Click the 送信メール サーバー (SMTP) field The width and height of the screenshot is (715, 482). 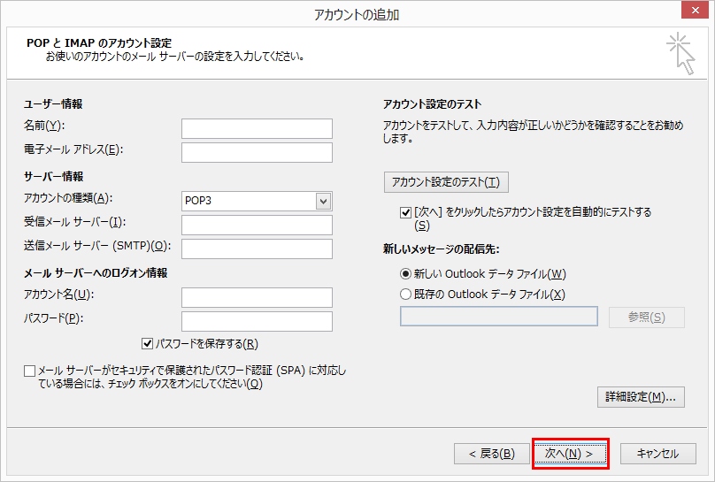[x=257, y=249]
